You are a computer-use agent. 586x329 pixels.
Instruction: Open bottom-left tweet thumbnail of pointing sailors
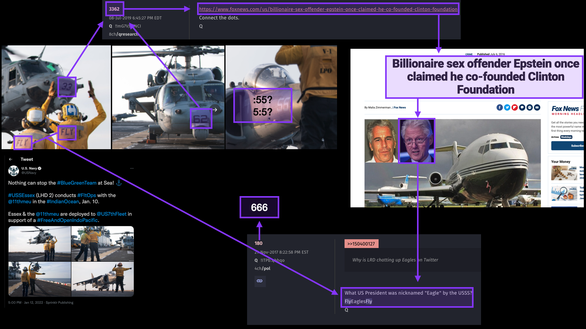tap(40, 279)
